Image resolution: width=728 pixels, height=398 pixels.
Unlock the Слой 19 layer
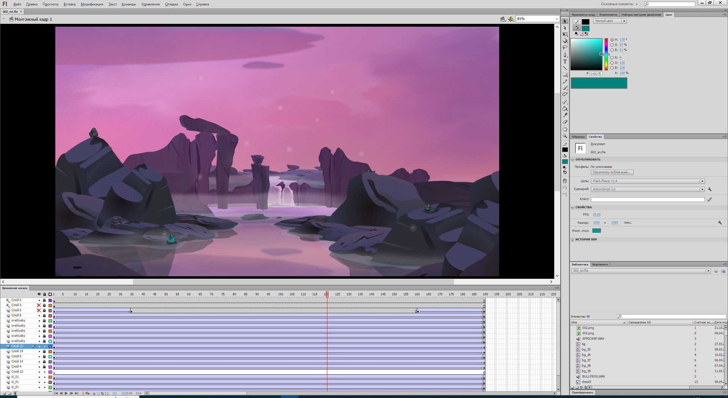(44, 351)
